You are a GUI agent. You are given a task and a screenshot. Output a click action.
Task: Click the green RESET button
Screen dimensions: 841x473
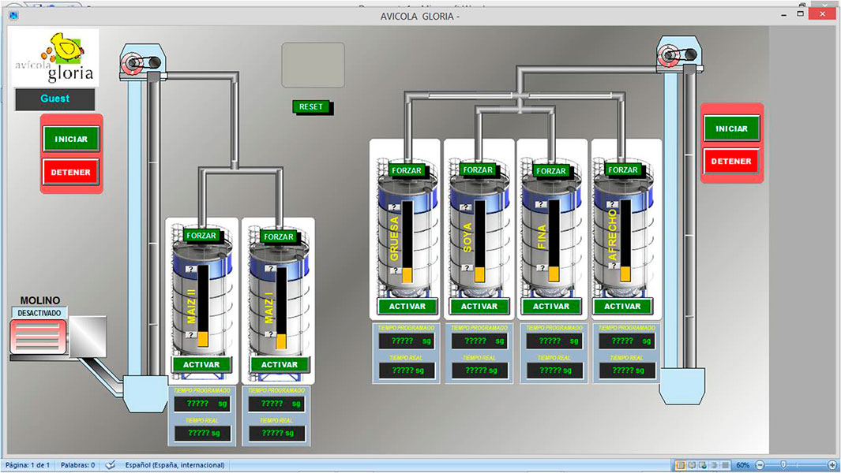tap(311, 106)
